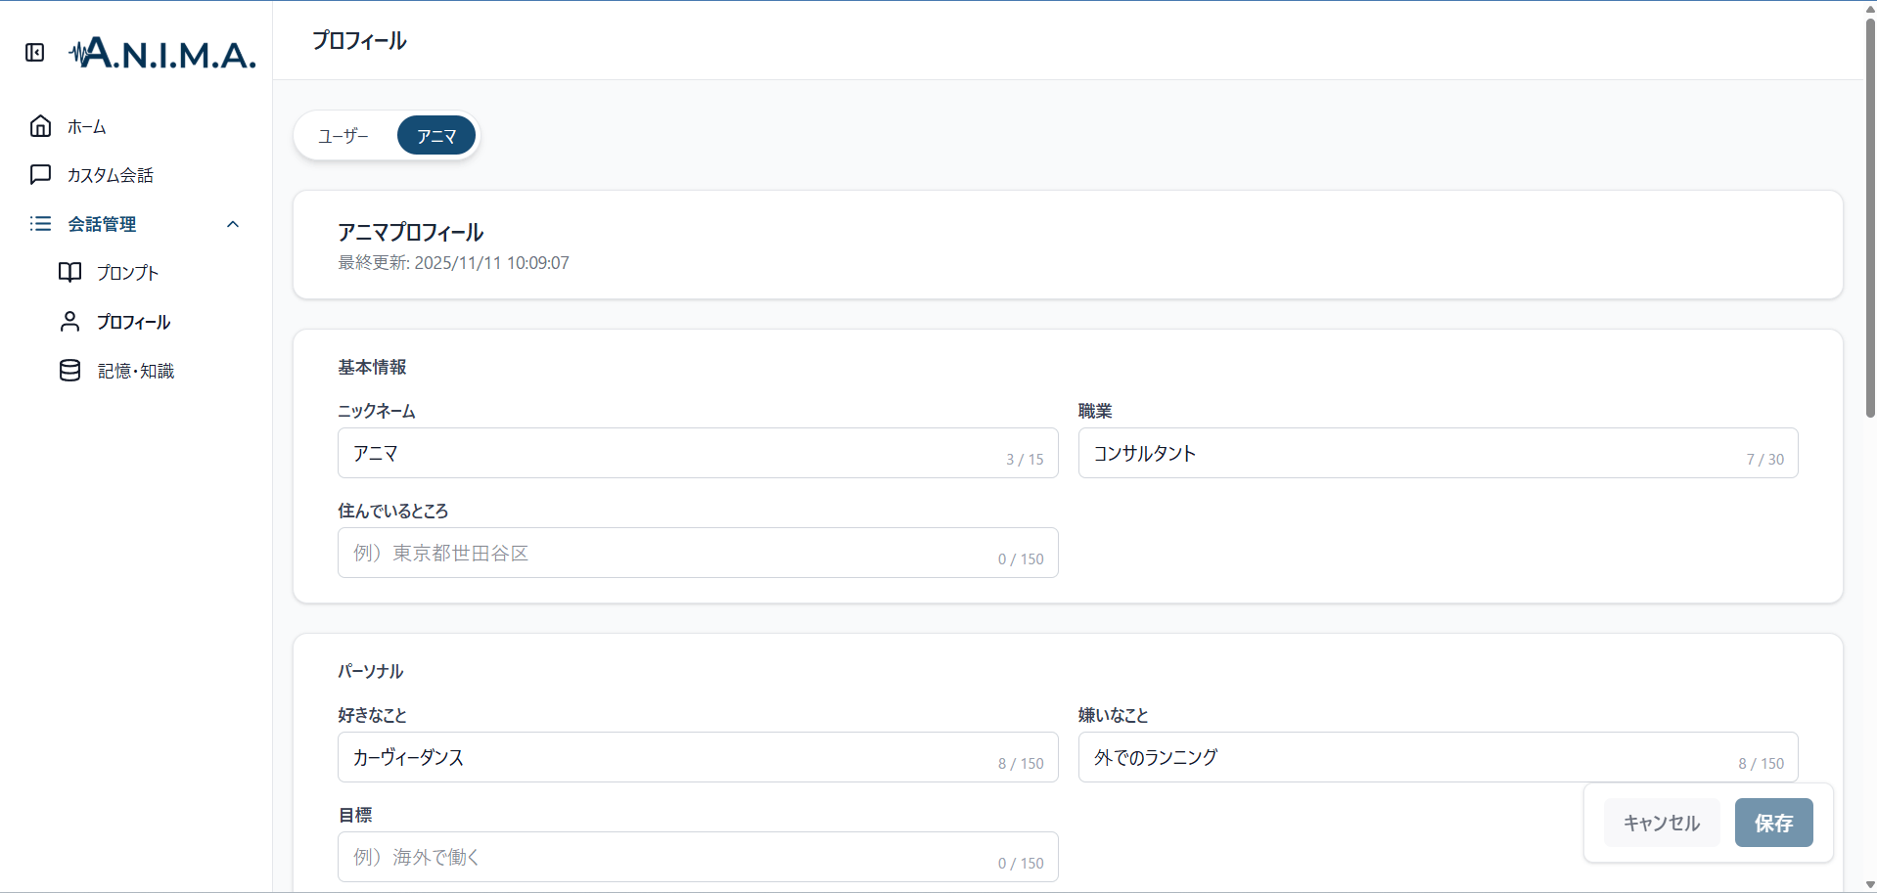The width and height of the screenshot is (1877, 893).
Task: Open プロンプト using the book icon
Action: [x=69, y=273]
